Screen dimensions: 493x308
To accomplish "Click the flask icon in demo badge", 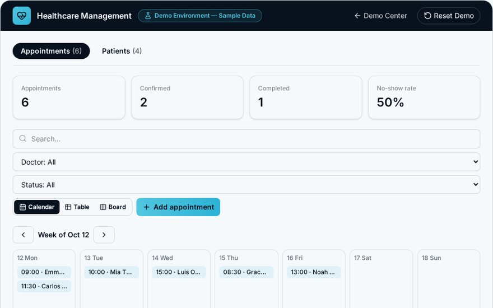I will point(148,16).
